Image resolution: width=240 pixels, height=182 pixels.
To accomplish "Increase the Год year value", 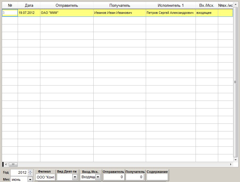I will click(30, 171).
